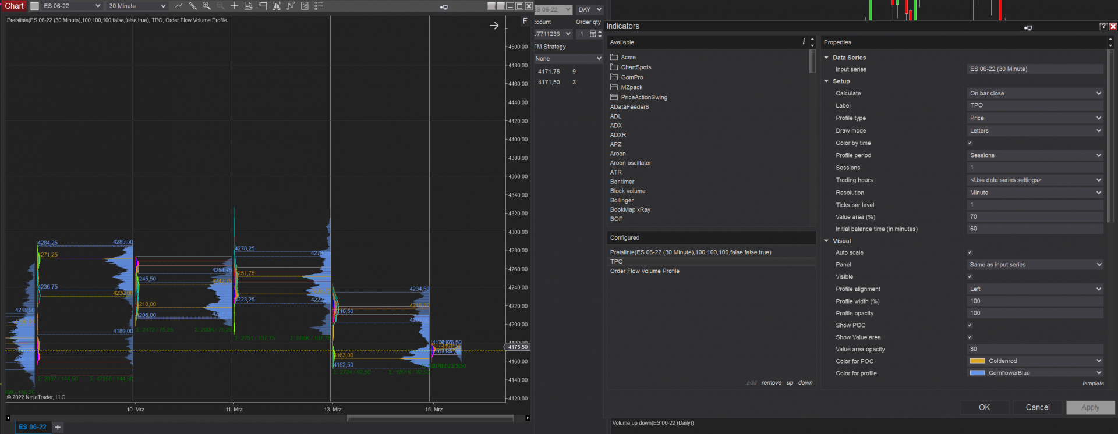
Task: Open the drawing tools pencil icon
Action: [192, 6]
